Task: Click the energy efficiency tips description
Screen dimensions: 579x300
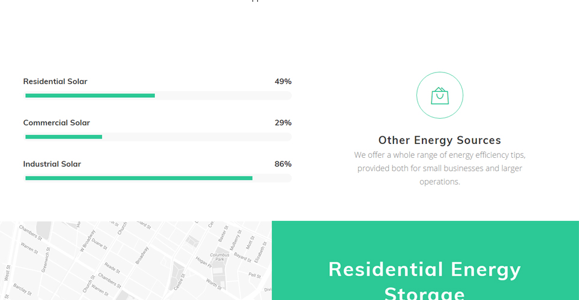Action: tap(439, 168)
